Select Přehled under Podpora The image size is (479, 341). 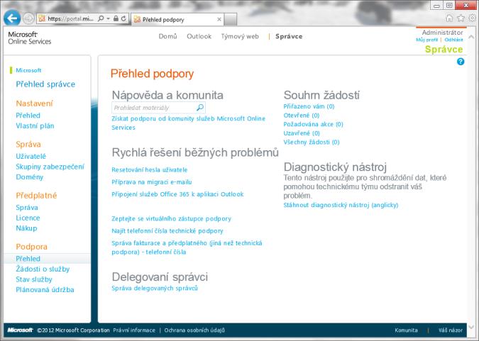(x=28, y=259)
